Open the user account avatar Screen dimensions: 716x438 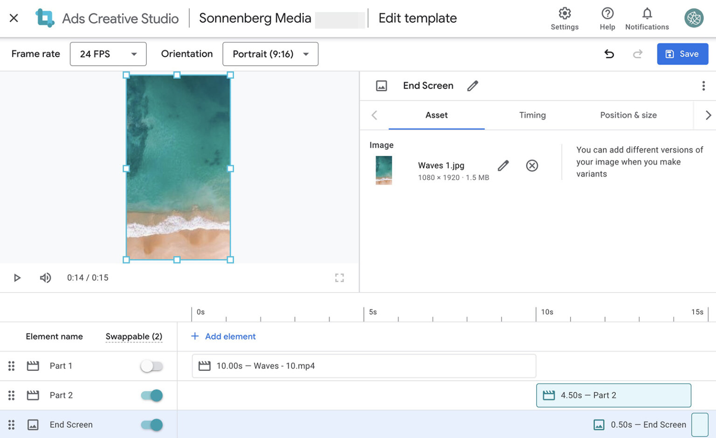[x=694, y=18]
